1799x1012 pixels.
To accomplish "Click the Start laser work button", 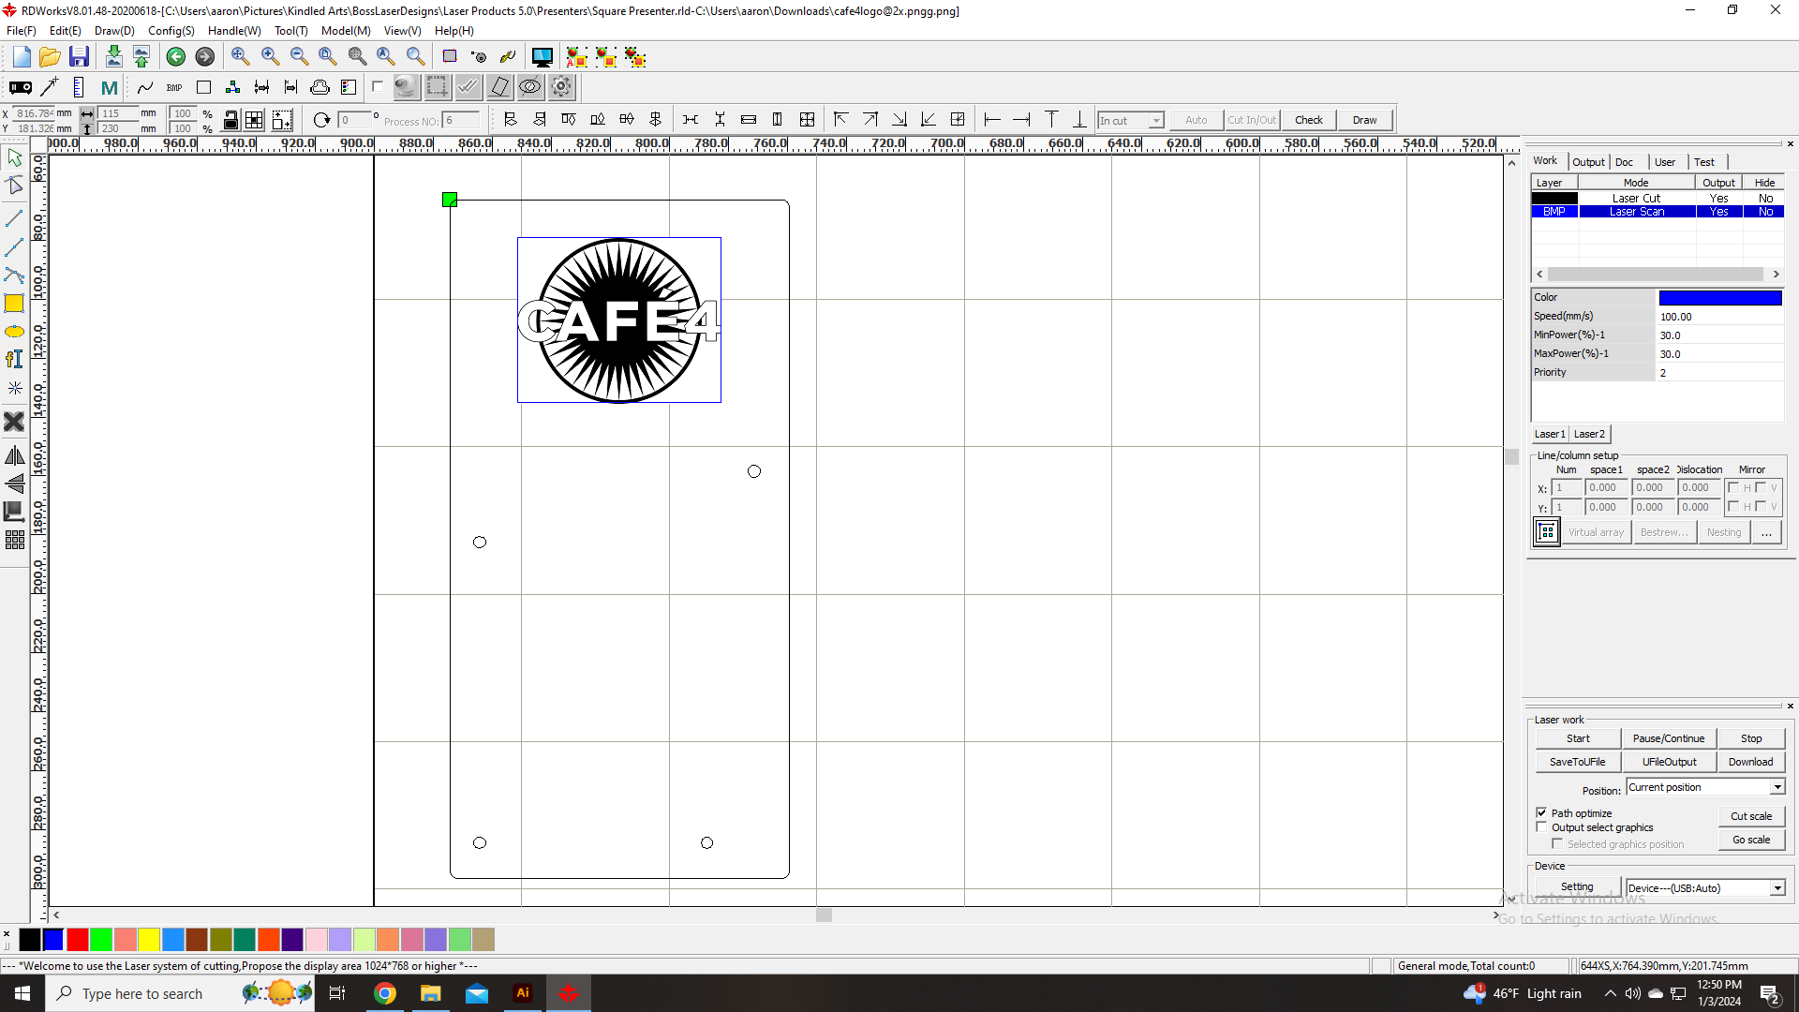I will (x=1578, y=738).
